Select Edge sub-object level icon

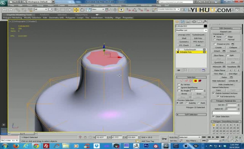pos(186,81)
